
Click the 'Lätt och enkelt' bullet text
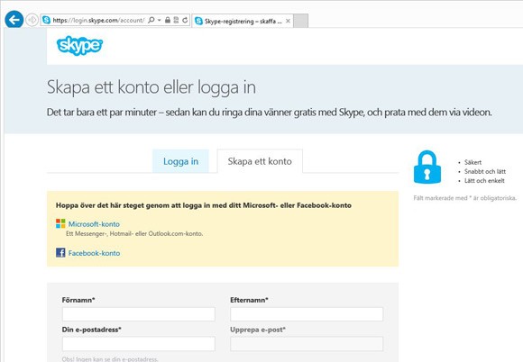tap(484, 180)
